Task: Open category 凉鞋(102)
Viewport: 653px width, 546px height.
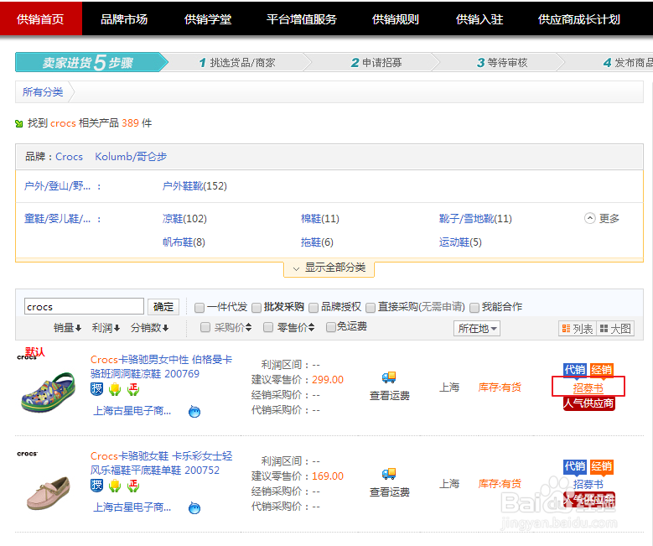Action: tap(184, 218)
